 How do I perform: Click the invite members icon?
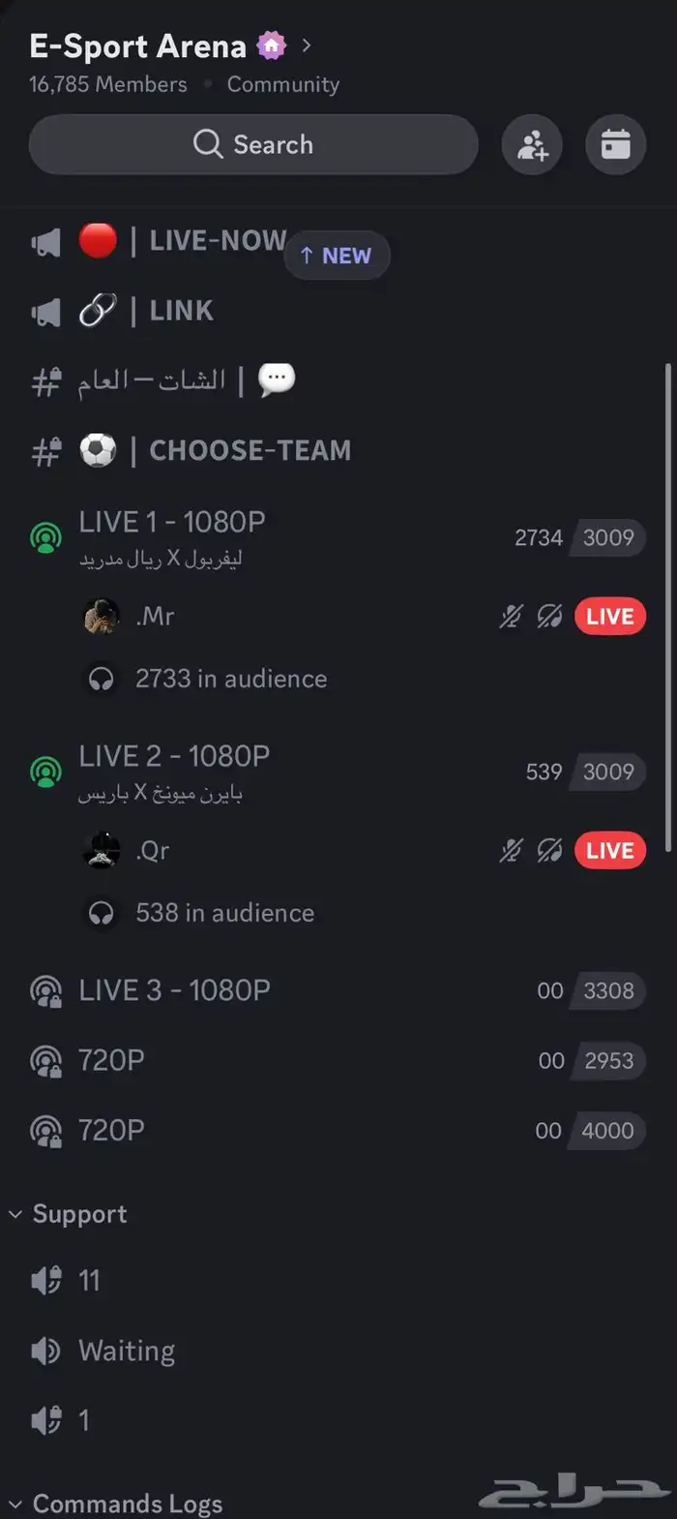coord(532,145)
